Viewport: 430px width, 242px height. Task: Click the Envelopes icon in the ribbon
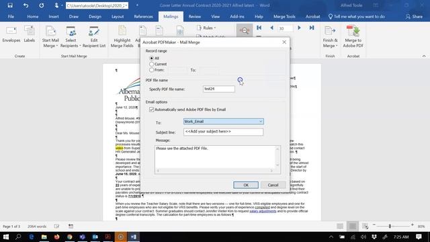pos(11,34)
